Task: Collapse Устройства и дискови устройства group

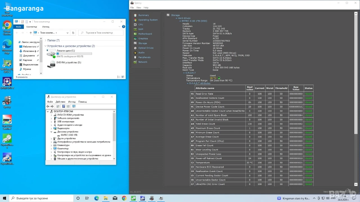Action: (x=46, y=46)
